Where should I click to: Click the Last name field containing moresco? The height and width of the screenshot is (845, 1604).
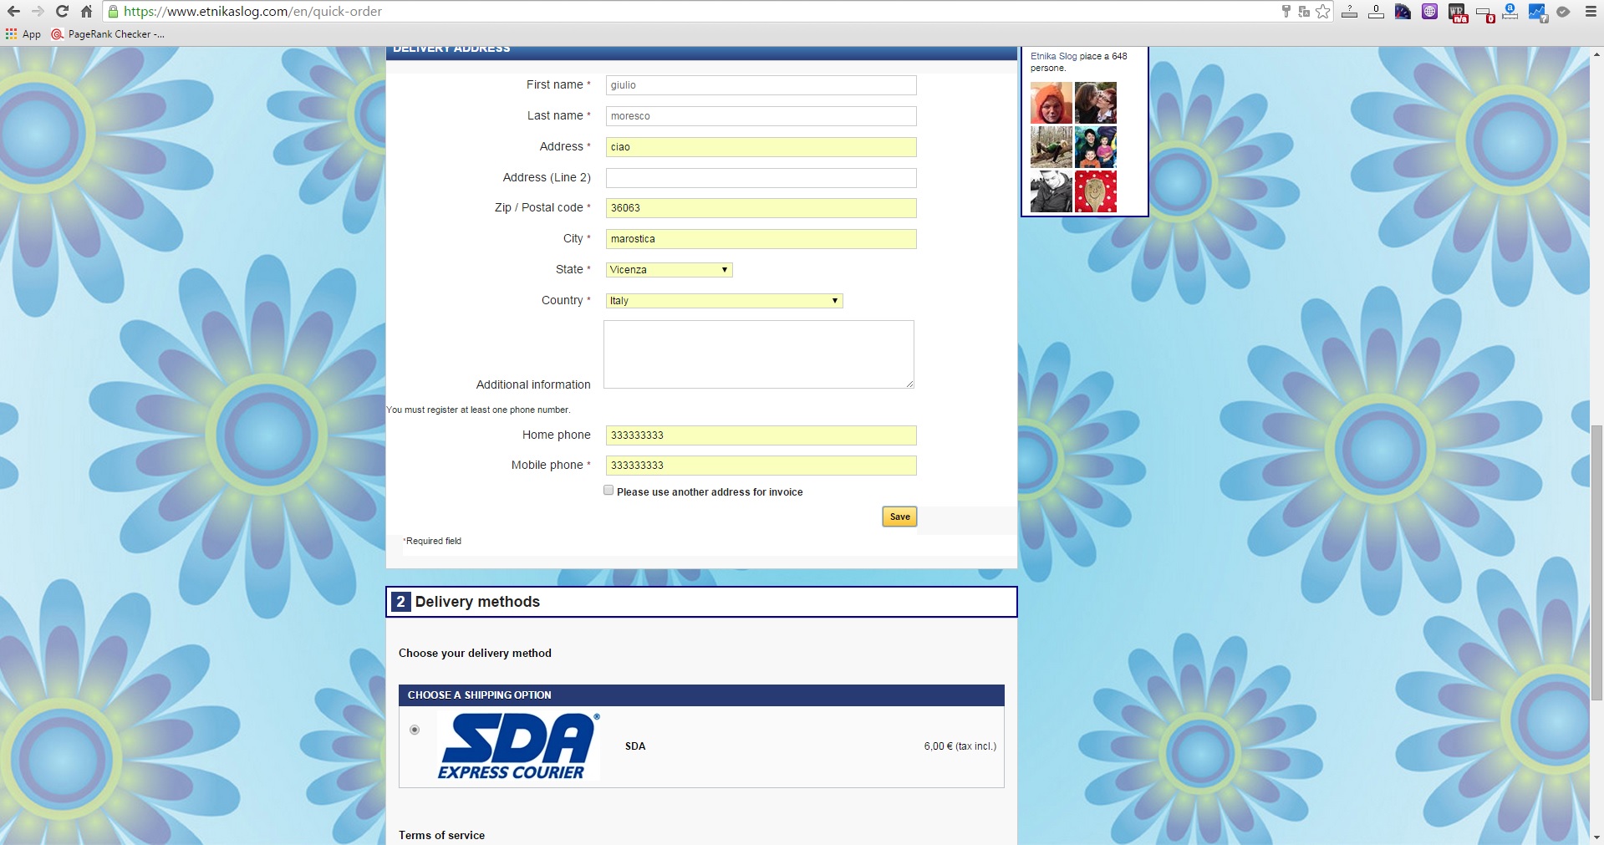(761, 116)
